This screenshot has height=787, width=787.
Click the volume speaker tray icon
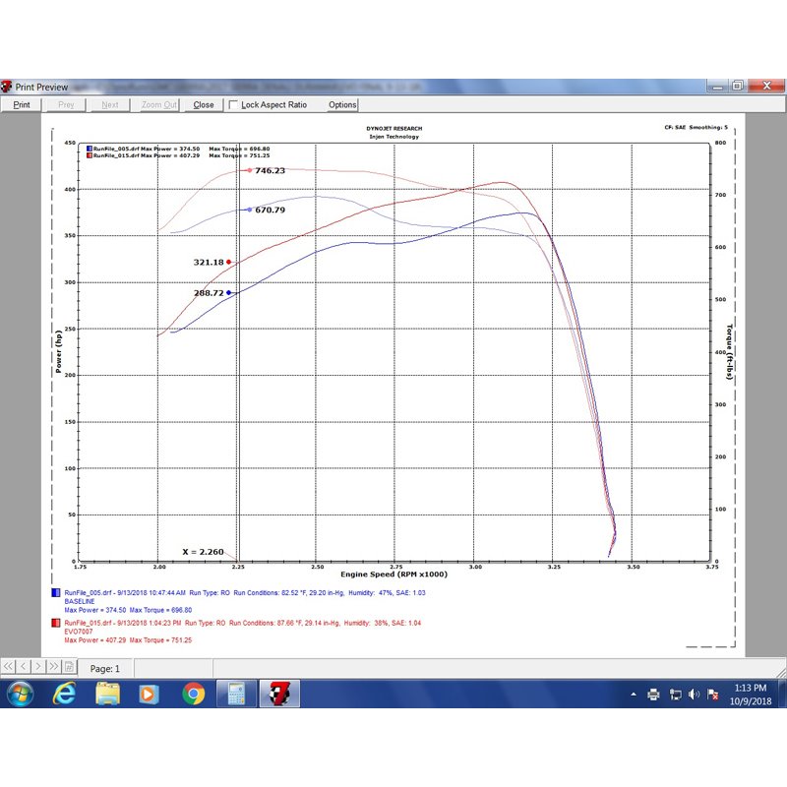pos(694,695)
